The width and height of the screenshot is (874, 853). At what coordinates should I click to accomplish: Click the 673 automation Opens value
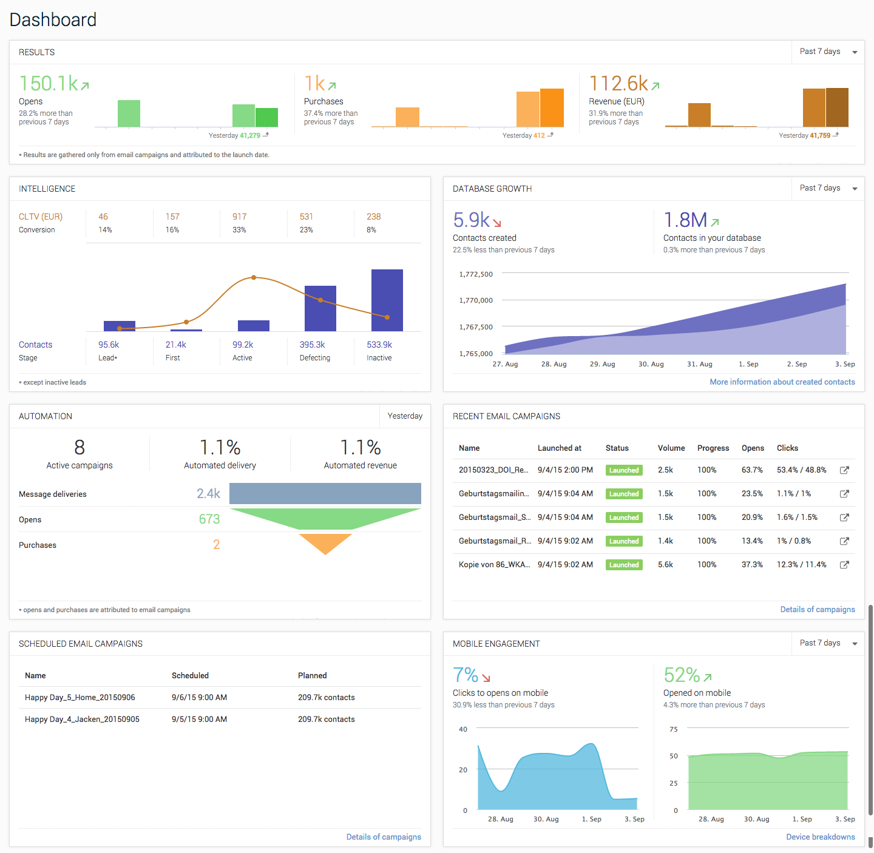[209, 519]
